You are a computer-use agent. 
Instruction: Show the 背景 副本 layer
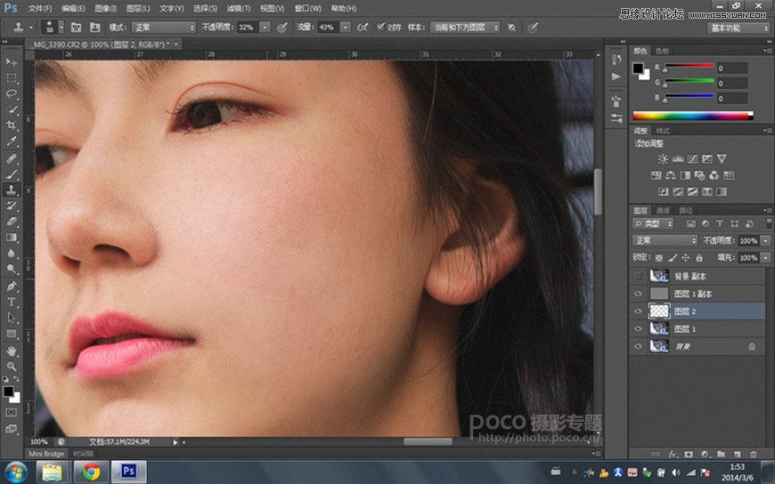click(x=638, y=276)
